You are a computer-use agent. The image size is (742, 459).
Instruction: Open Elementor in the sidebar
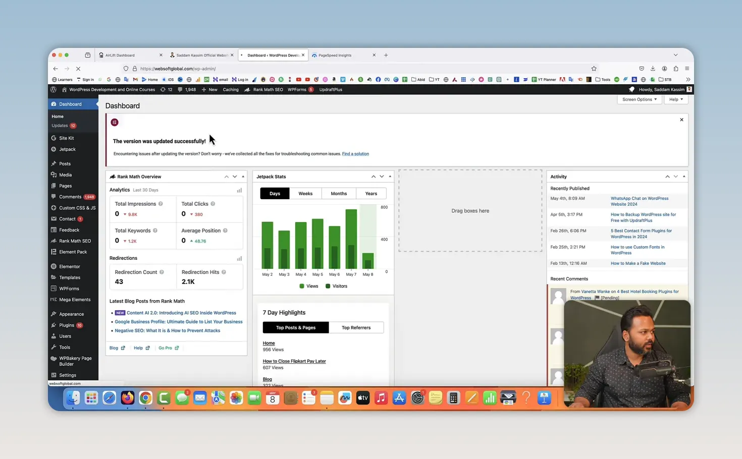(69, 267)
